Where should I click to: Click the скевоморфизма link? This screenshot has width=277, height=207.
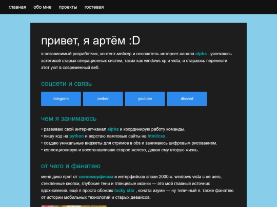pos(96,176)
